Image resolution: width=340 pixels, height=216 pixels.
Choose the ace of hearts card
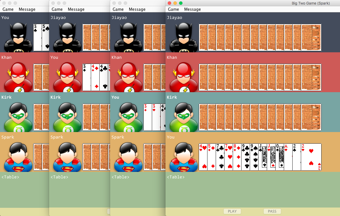pyautogui.click(x=288, y=157)
